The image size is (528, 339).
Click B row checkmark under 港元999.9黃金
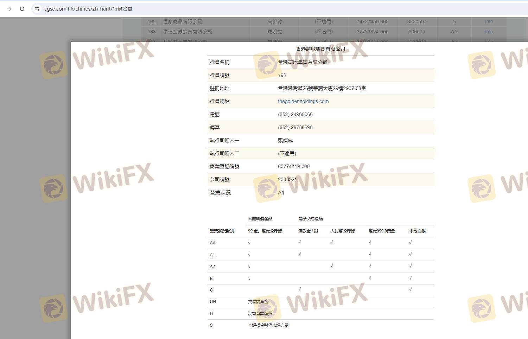pyautogui.click(x=370, y=278)
